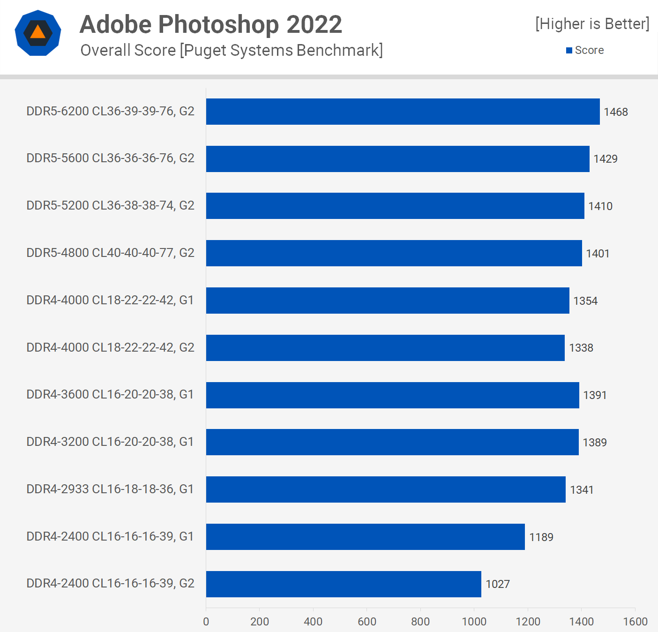The width and height of the screenshot is (658, 632).
Task: Click the Adobe Photoshop 2022 title
Action: coord(211,24)
